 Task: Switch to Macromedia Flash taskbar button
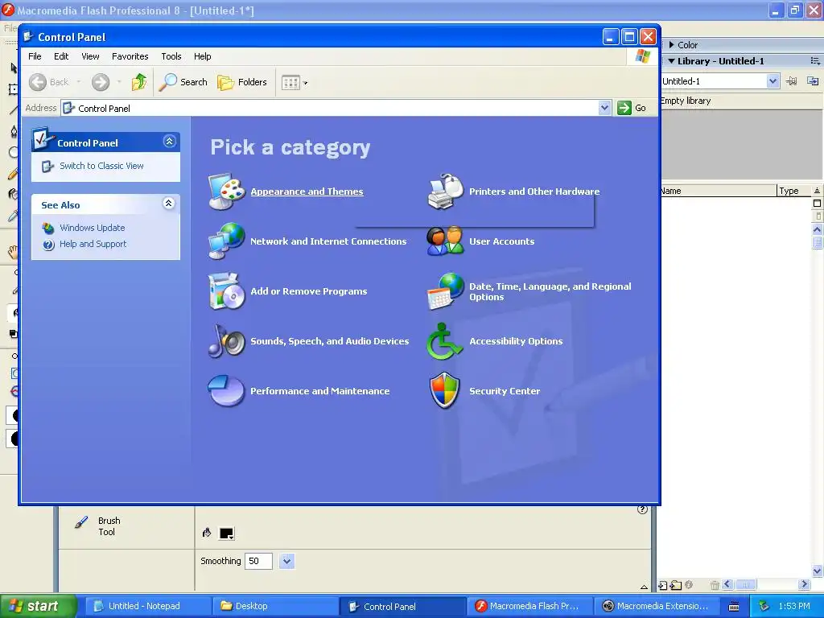[529, 606]
